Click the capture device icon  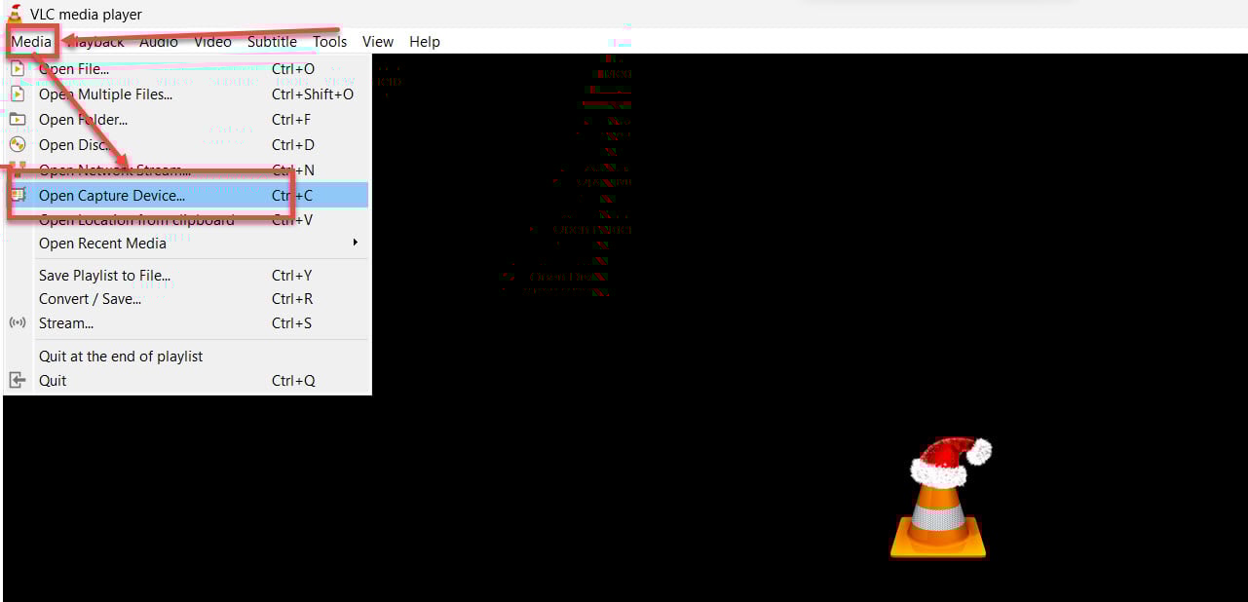pyautogui.click(x=18, y=195)
